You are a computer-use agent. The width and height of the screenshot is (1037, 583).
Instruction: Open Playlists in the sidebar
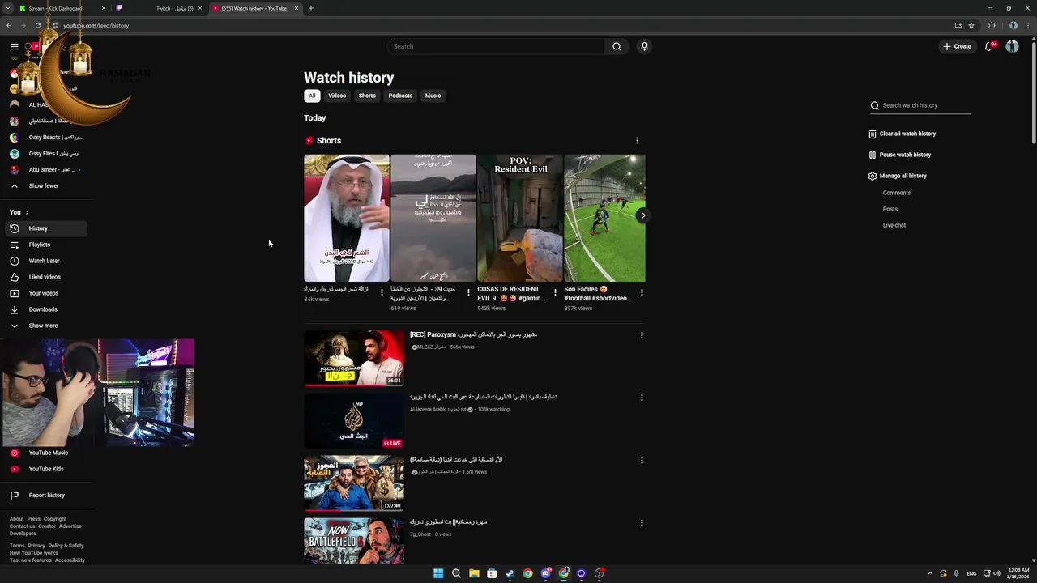click(45, 245)
